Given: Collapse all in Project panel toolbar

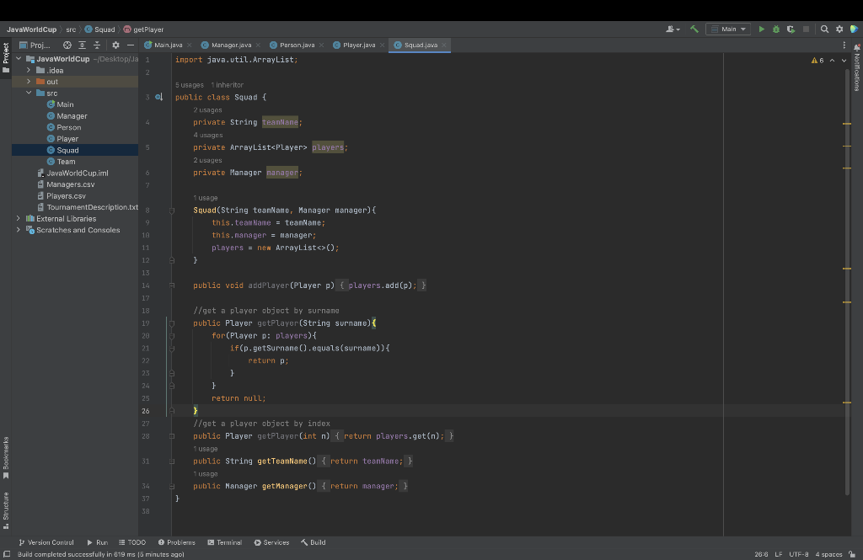Looking at the screenshot, I should 97,45.
